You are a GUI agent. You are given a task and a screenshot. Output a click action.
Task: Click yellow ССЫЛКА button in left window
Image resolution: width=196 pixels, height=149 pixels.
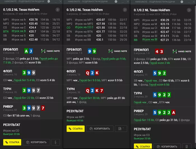[x=12, y=142]
